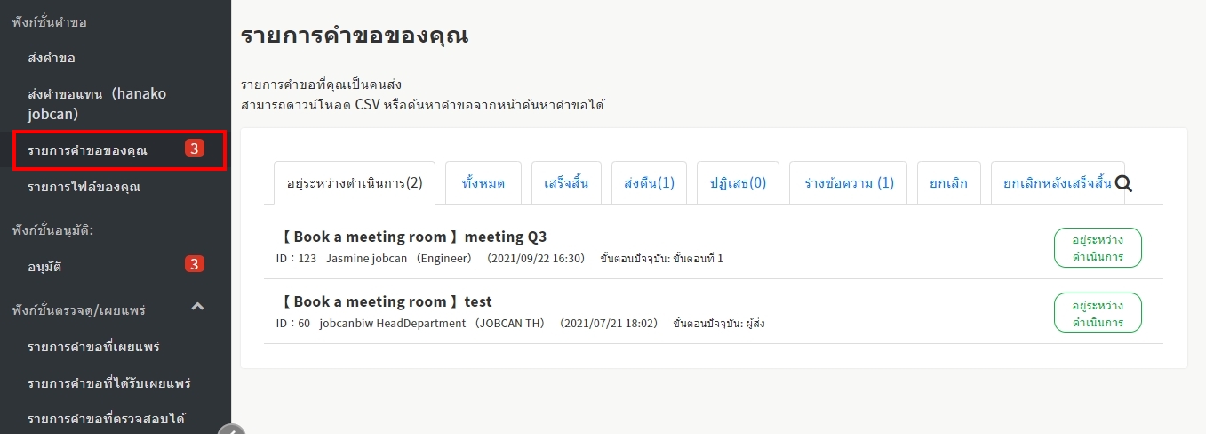
Task: Click the search magnifier icon
Action: pos(1123,183)
